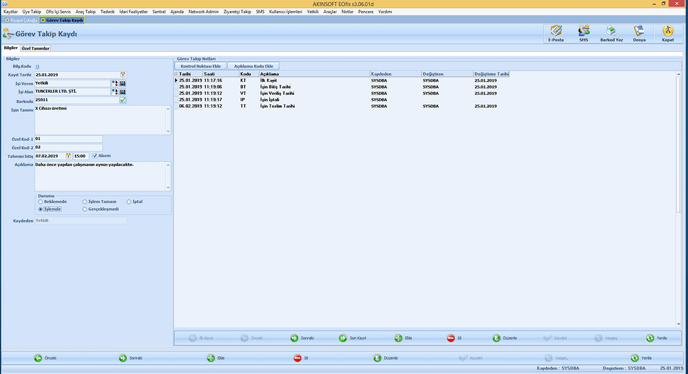Open the Dosya toolbar icon
688x374 pixels.
tap(639, 34)
